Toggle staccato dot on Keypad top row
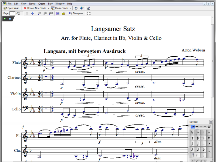The image size is (216, 162). tap(204, 132)
